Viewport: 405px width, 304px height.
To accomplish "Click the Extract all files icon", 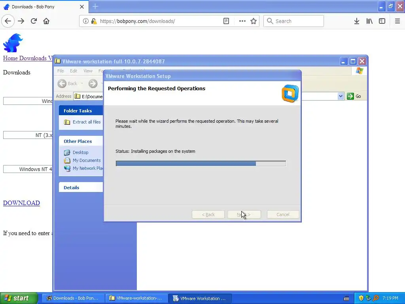I will [67, 122].
